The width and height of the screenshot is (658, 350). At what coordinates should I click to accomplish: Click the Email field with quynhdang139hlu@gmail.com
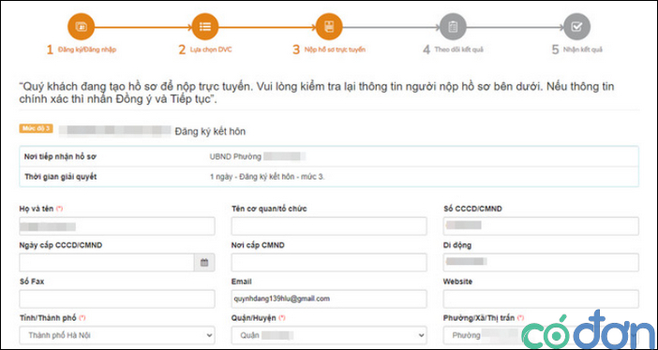(329, 299)
